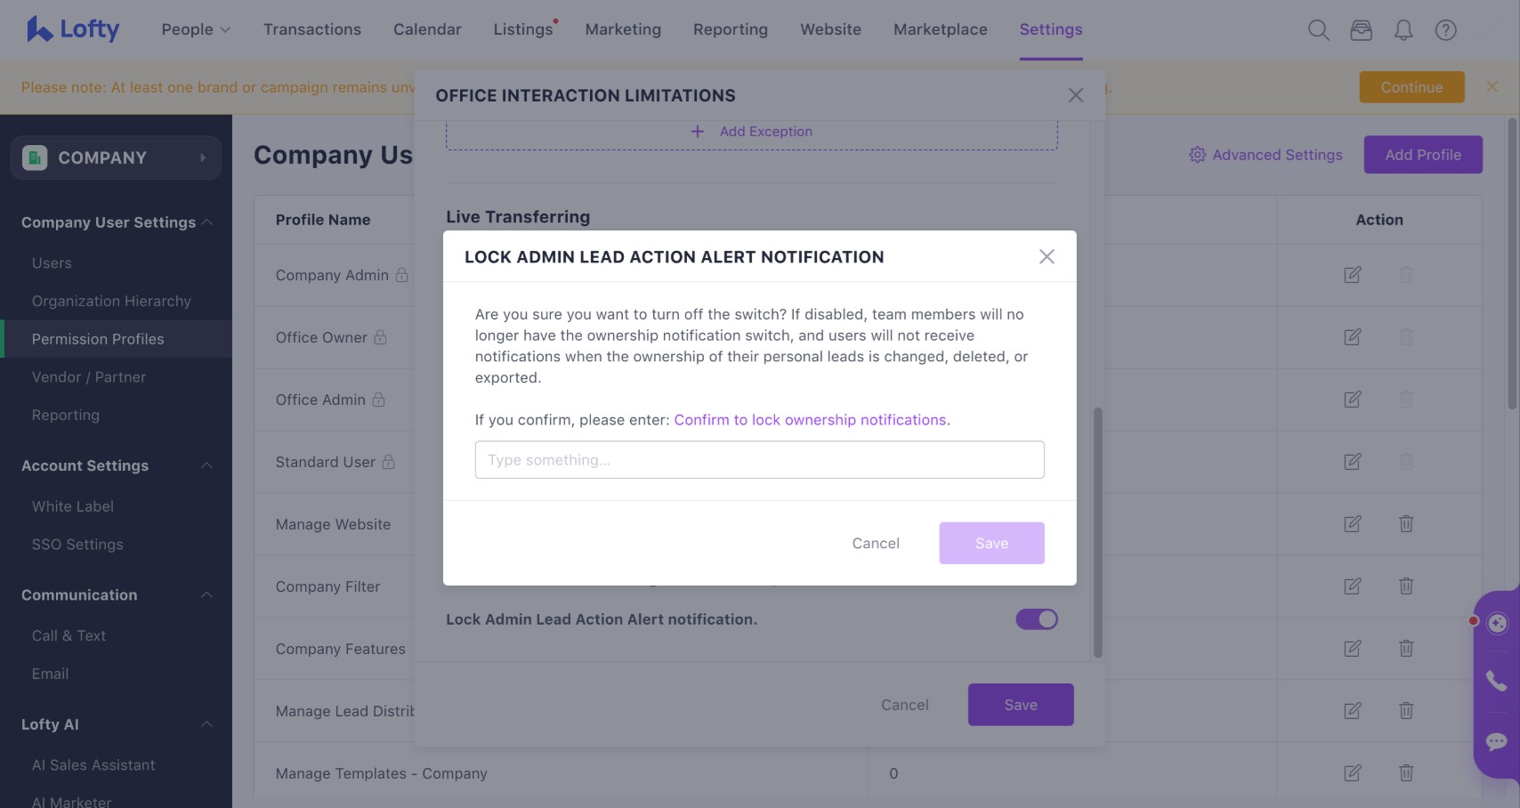Open the help question mark icon
Screen dimensions: 1520x808
[1446, 30]
